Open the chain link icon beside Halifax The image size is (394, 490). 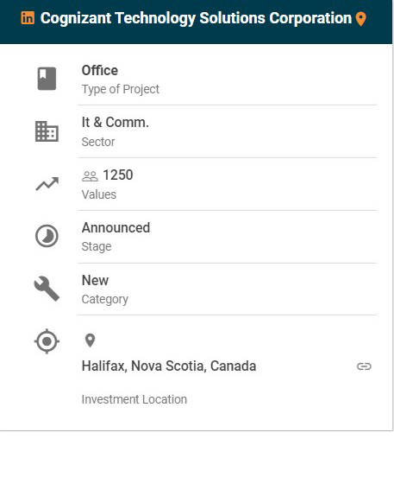coord(364,366)
